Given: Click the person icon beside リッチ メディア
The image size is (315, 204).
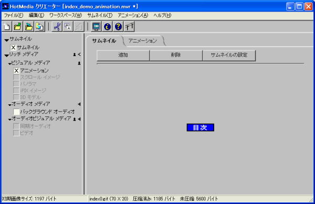Looking at the screenshot, I should click(75, 55).
